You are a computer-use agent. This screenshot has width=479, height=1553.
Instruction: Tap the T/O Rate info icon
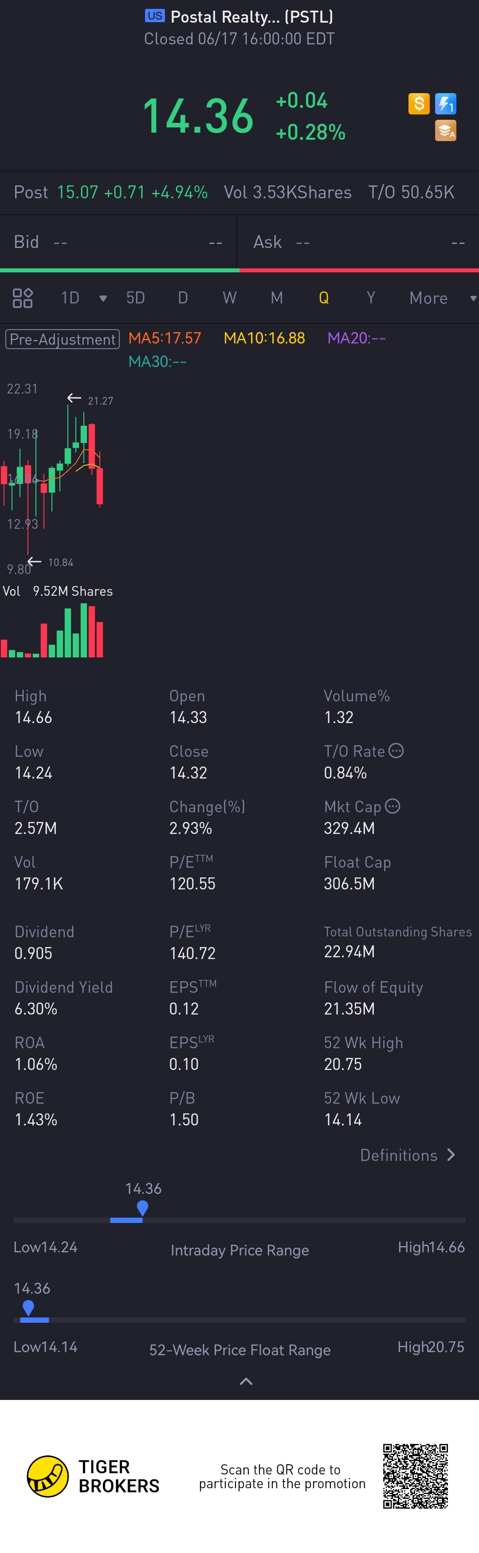click(396, 751)
